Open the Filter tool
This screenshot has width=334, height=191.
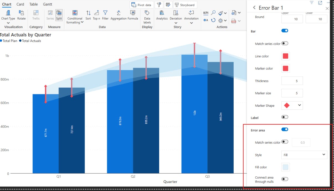105,13
